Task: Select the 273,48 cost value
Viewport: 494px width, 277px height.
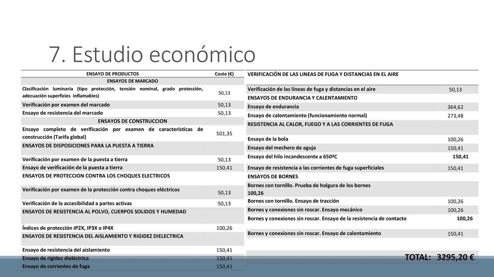Action: [455, 116]
